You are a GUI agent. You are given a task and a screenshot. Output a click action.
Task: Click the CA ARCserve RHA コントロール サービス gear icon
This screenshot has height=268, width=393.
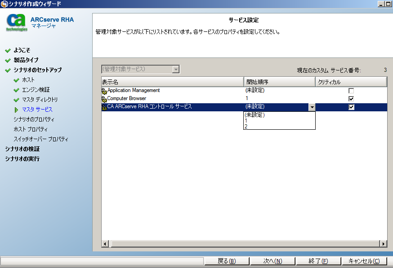coord(104,106)
